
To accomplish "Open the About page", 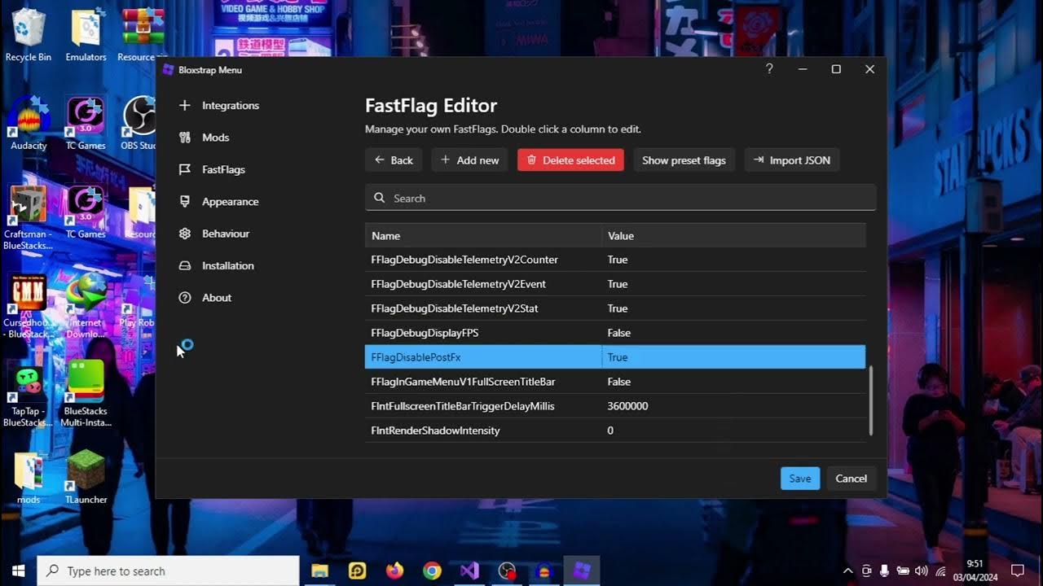I will [x=205, y=298].
